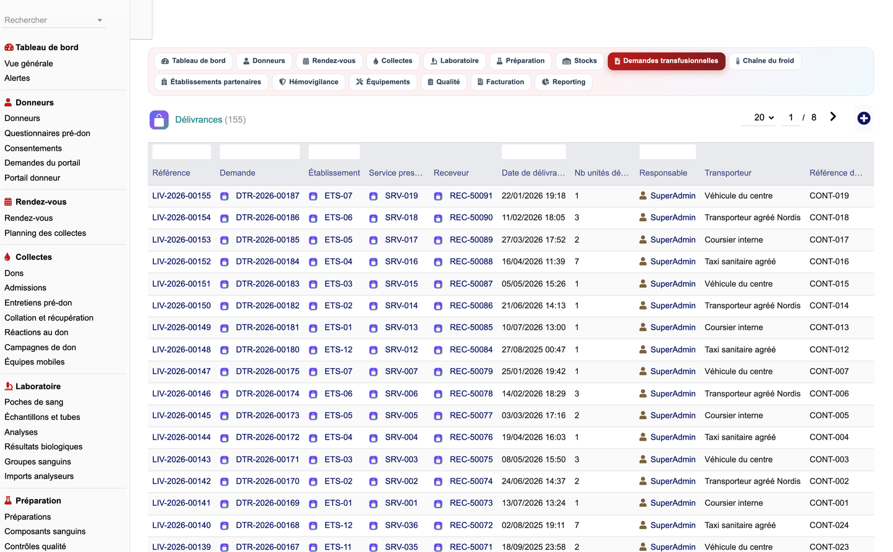Click the purple Délivrances bag icon
893x552 pixels.
159,120
